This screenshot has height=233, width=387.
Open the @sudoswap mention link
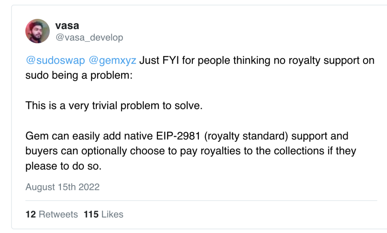(x=55, y=60)
